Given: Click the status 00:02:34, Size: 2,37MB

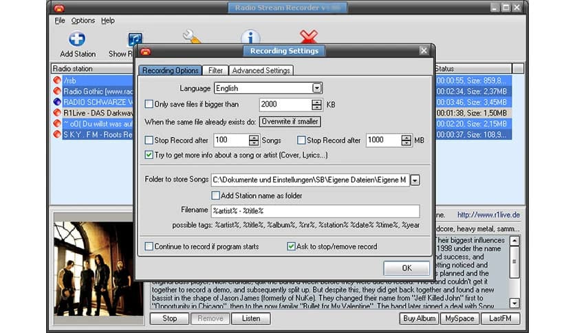Looking at the screenshot, I should [472, 92].
